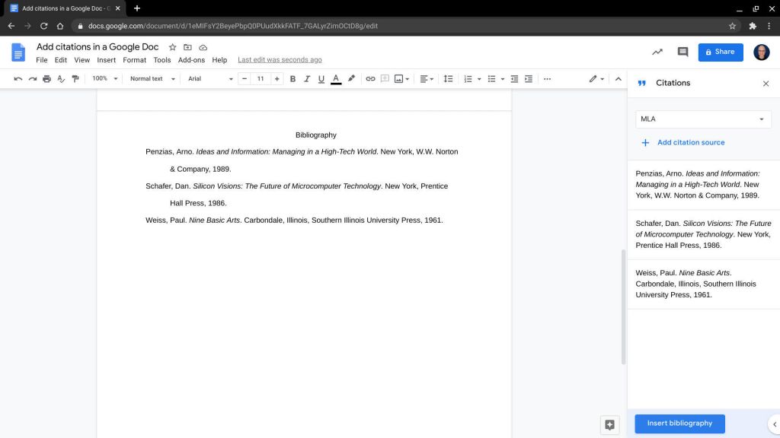The width and height of the screenshot is (780, 438).
Task: Expand the text styles Normal text dropdown
Action: click(151, 78)
